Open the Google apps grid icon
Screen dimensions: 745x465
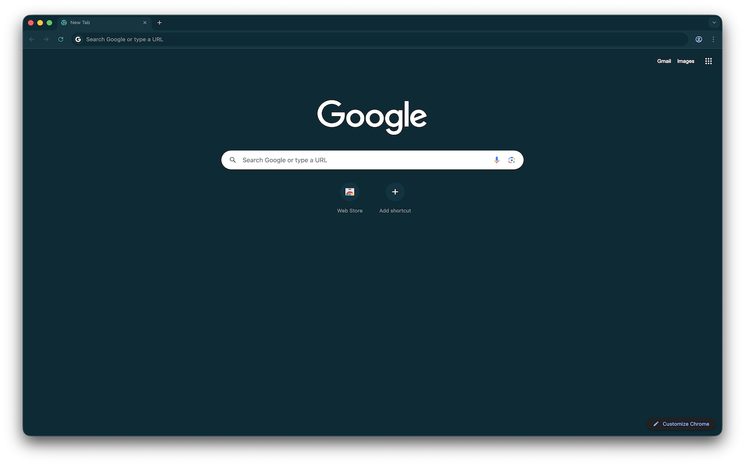pos(708,61)
